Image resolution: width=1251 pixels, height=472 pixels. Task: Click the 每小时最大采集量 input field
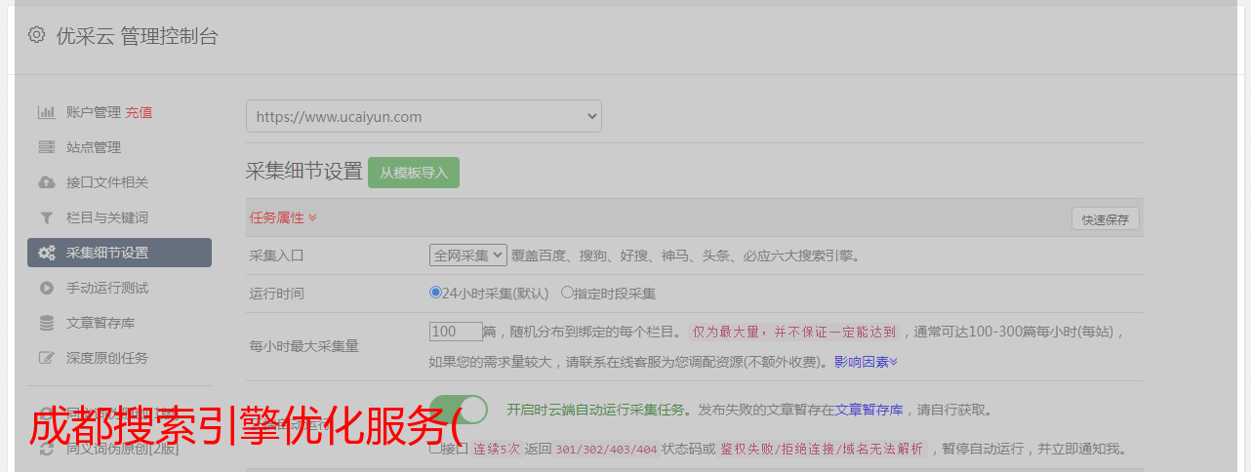(x=456, y=332)
